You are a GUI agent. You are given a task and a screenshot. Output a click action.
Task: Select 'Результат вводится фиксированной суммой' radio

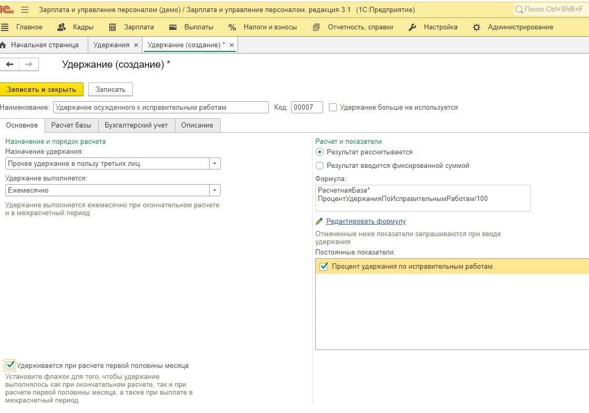tap(319, 165)
